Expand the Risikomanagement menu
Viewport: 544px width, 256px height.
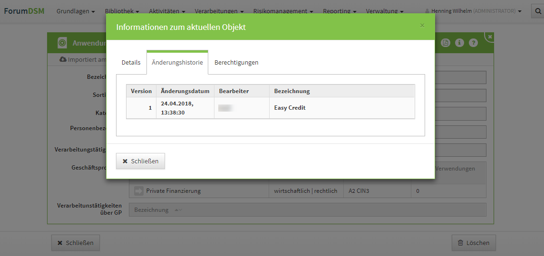click(x=283, y=11)
